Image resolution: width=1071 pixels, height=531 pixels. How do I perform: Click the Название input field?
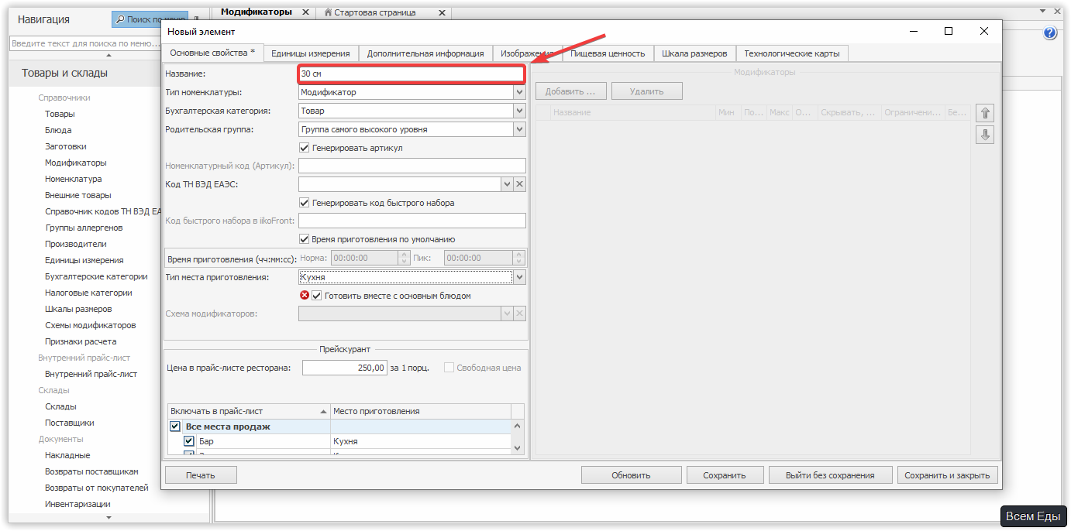412,74
